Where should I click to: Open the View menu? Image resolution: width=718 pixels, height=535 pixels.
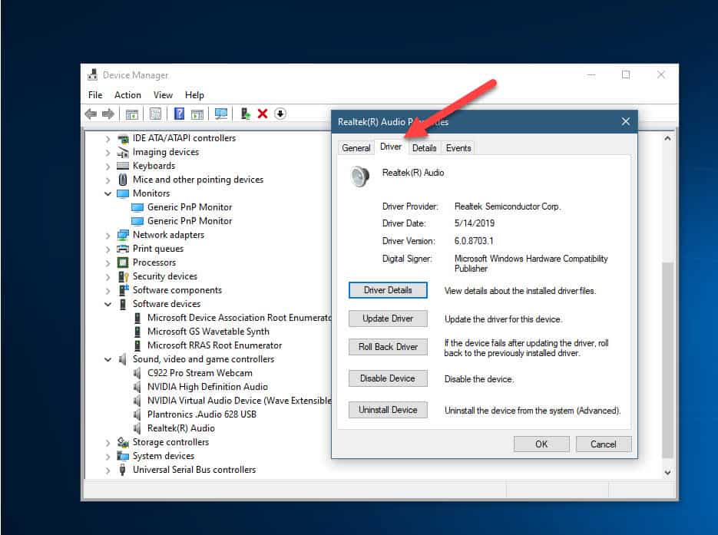pyautogui.click(x=163, y=95)
